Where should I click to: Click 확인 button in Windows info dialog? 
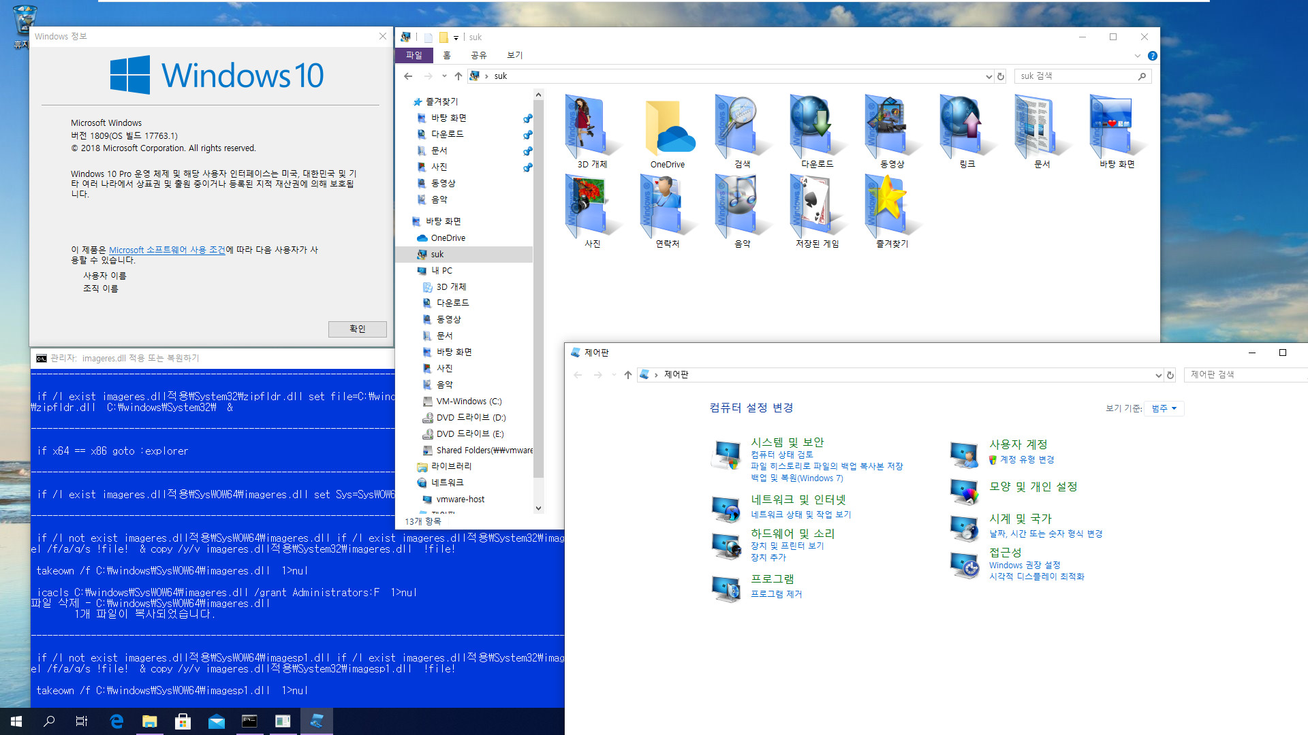[x=357, y=329]
